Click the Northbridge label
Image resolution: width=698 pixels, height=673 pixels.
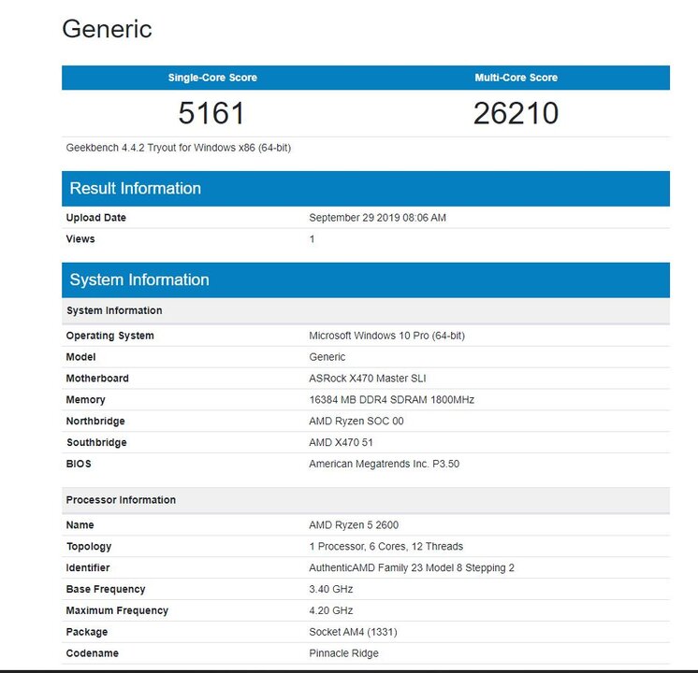tap(95, 422)
